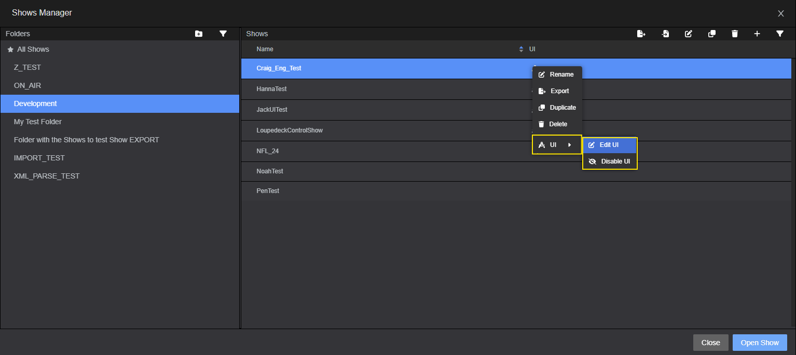
Task: Select Edit UI in the submenu
Action: [609, 145]
